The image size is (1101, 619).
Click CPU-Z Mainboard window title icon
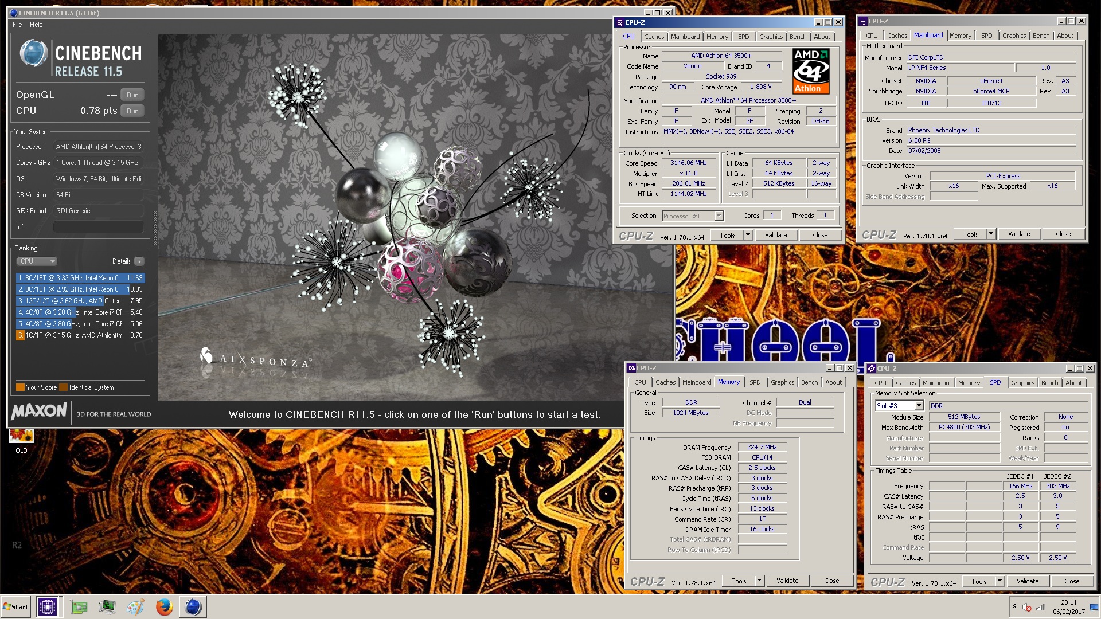(x=862, y=21)
